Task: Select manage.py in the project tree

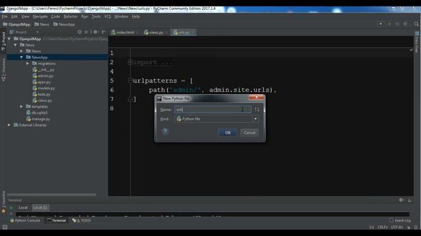Action: pyautogui.click(x=38, y=119)
